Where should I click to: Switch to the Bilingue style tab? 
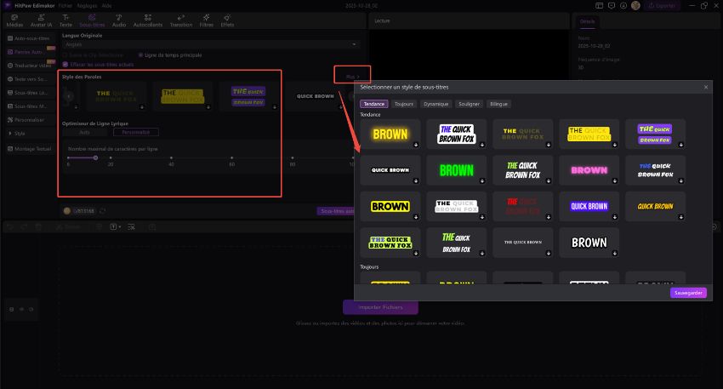tap(498, 103)
